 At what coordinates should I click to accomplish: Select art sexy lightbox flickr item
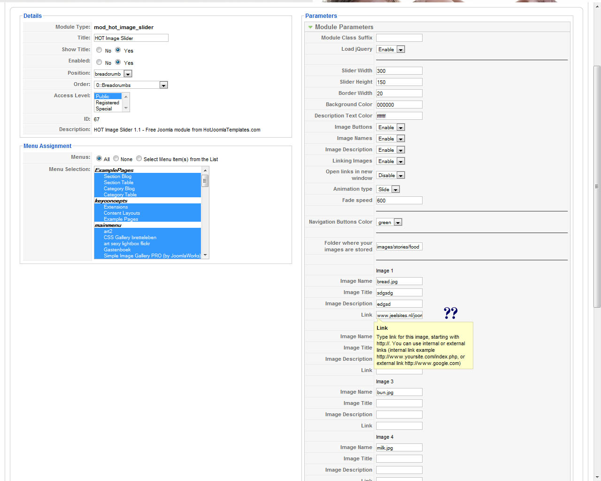tap(147, 243)
